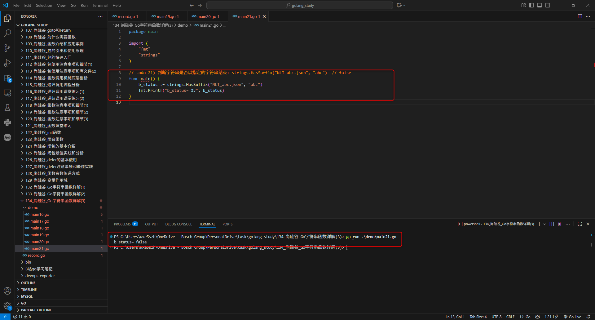The width and height of the screenshot is (595, 320).
Task: Change the UTF-8 file encoding
Action: [496, 317]
